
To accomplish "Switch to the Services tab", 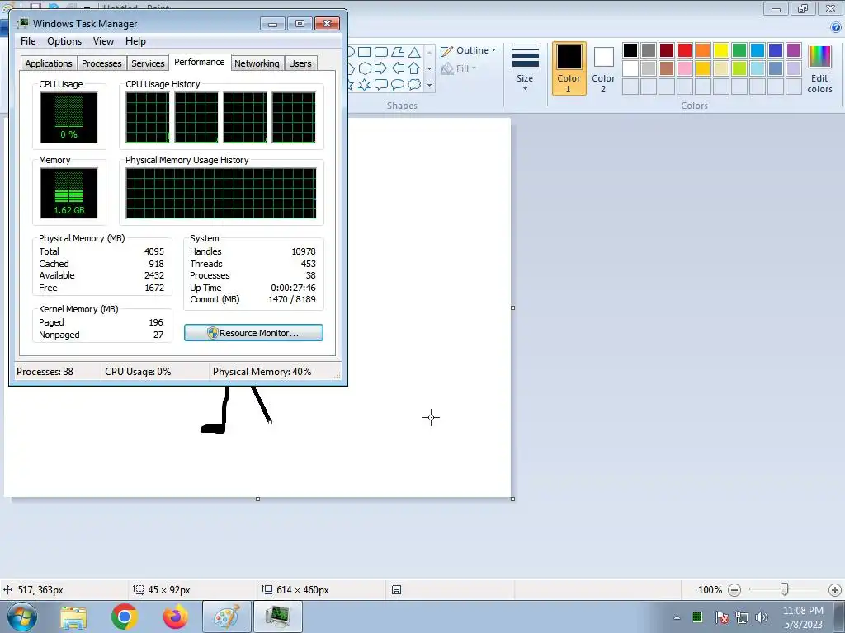I will click(148, 63).
